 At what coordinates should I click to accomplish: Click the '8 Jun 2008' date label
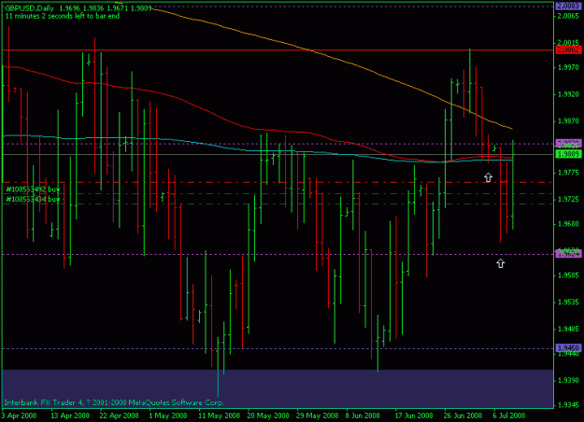[363, 415]
